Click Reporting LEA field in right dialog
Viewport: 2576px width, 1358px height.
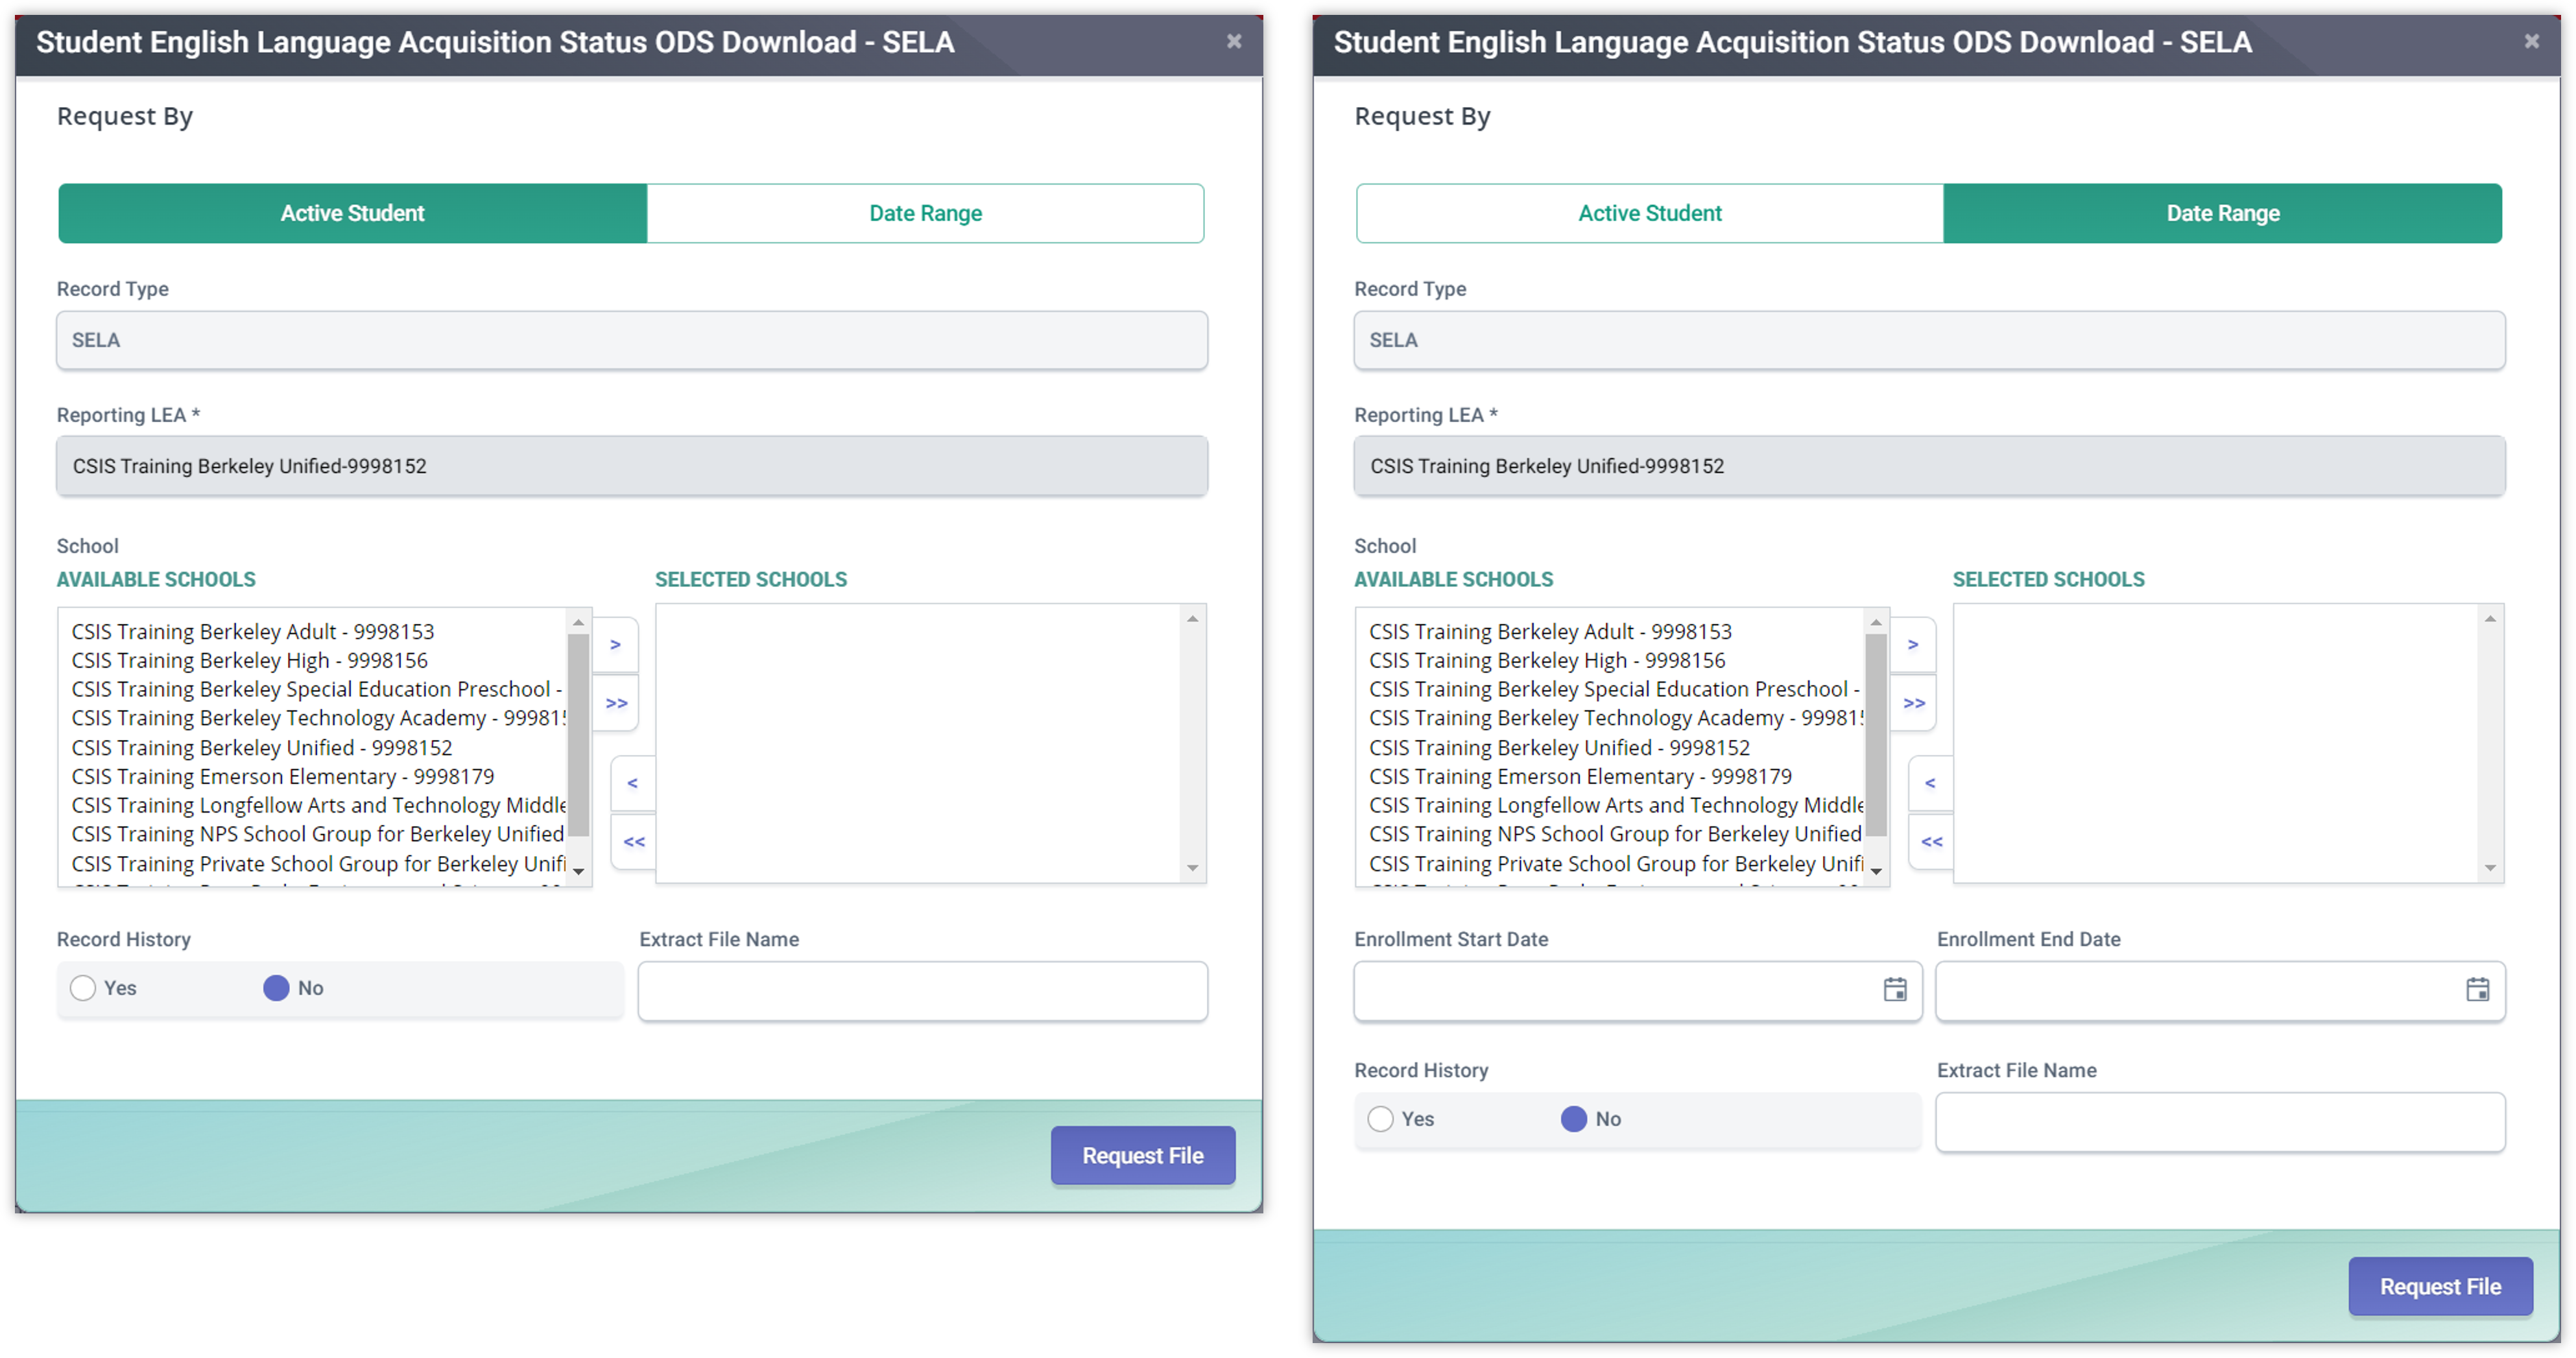tap(1929, 466)
